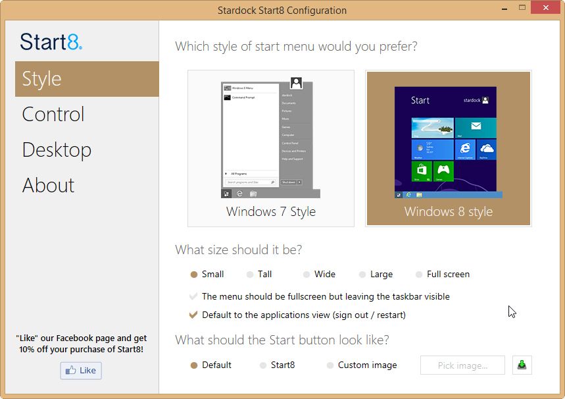Select the Large start menu size
The width and height of the screenshot is (565, 399).
(360, 274)
